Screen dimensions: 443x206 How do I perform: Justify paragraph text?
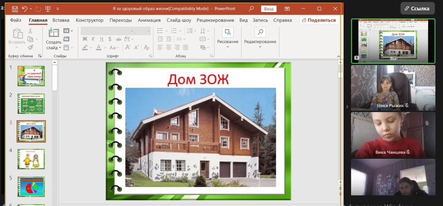pos(186,48)
